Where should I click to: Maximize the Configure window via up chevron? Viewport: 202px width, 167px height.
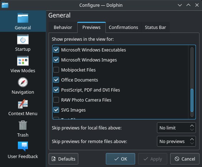tap(188, 5)
